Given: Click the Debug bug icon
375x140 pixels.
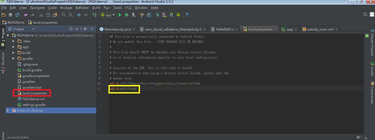Looking at the screenshot, I should (x=127, y=15).
